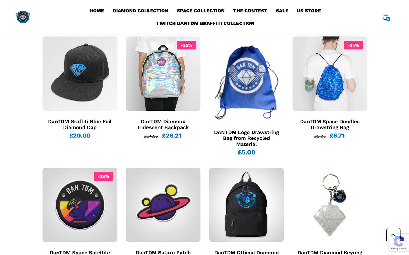The height and width of the screenshot is (255, 409).
Task: Click the -25% badge on Space Doodles Bag
Action: pos(353,45)
